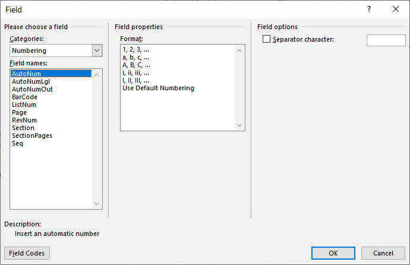Select Use Default Numbering format

coord(158,88)
